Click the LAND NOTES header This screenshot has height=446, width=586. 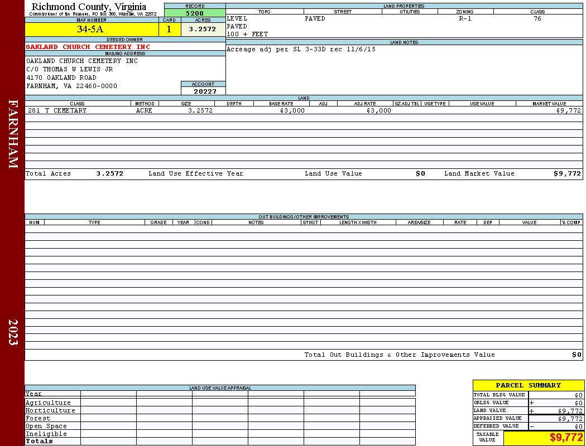(x=404, y=42)
